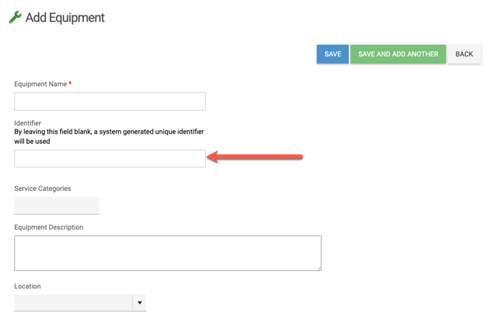Click the red required asterisk

70,84
